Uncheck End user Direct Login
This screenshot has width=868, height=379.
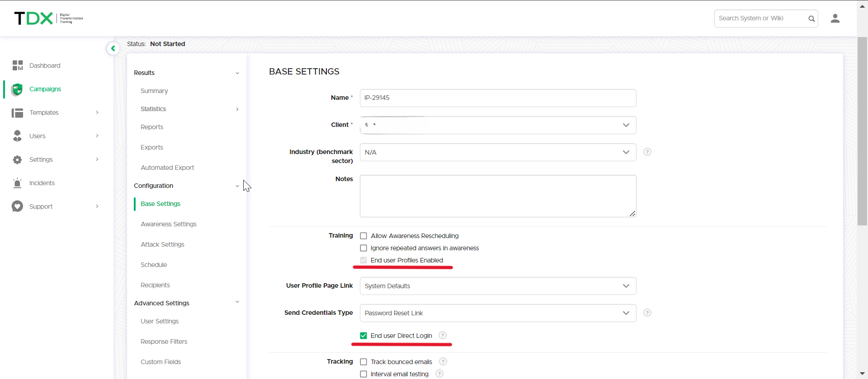(x=363, y=336)
